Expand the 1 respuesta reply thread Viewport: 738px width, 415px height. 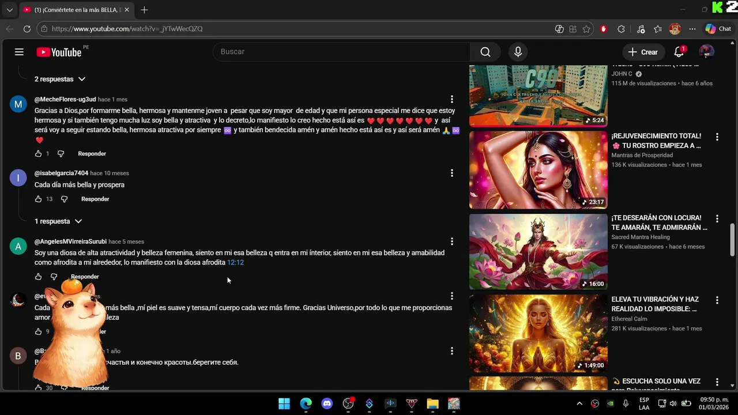coord(58,221)
